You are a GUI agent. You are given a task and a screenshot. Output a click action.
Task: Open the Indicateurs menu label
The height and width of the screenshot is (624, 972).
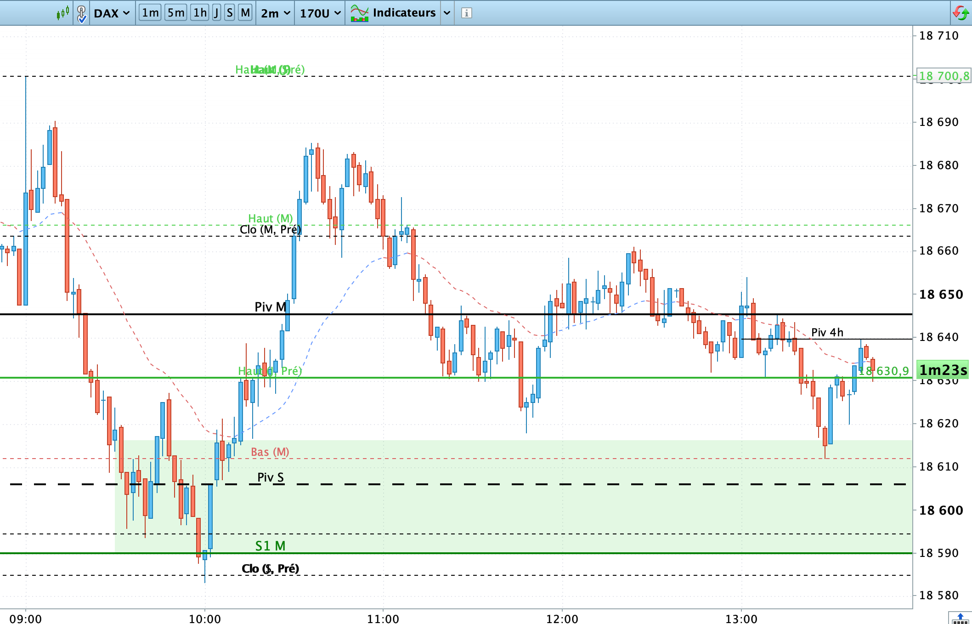pos(404,13)
